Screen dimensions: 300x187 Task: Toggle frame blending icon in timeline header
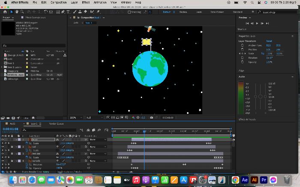coord(93,130)
